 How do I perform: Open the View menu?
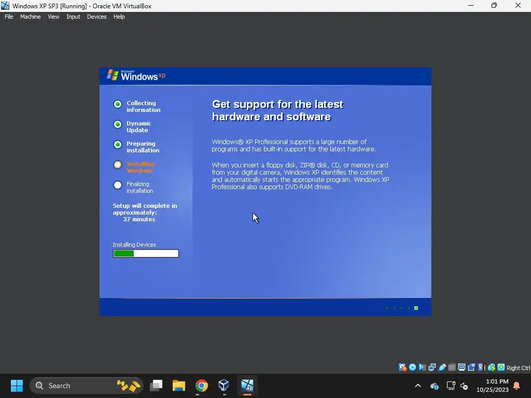click(x=53, y=17)
